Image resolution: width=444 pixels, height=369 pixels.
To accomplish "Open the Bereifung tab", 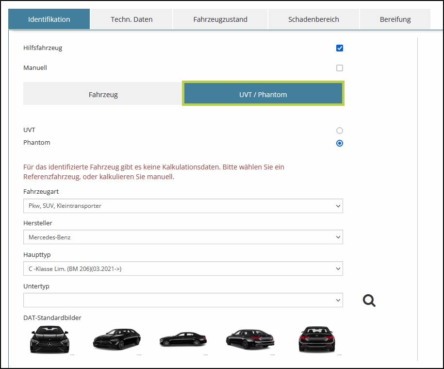I will tap(395, 19).
